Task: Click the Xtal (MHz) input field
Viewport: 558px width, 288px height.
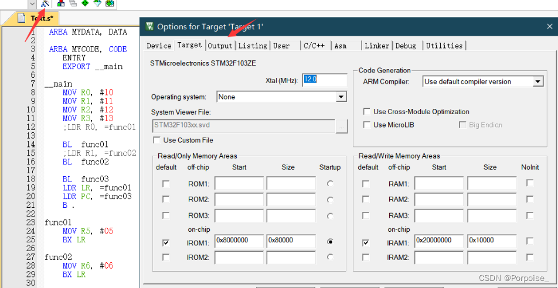Action: [x=325, y=80]
